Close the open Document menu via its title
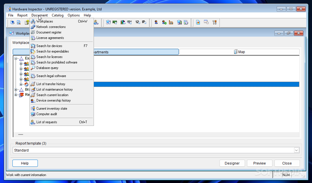The height and width of the screenshot is (183, 312). click(x=40, y=15)
